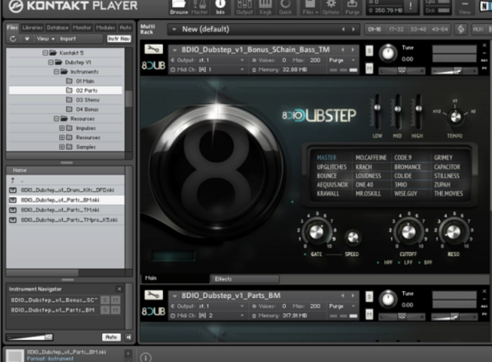Click the panic exclamation button
The image size is (492, 362).
point(411,5)
